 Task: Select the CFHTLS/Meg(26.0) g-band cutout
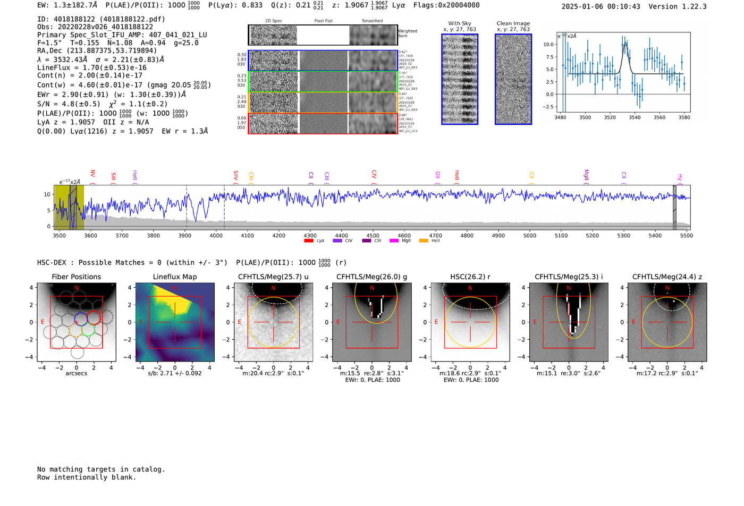(371, 322)
